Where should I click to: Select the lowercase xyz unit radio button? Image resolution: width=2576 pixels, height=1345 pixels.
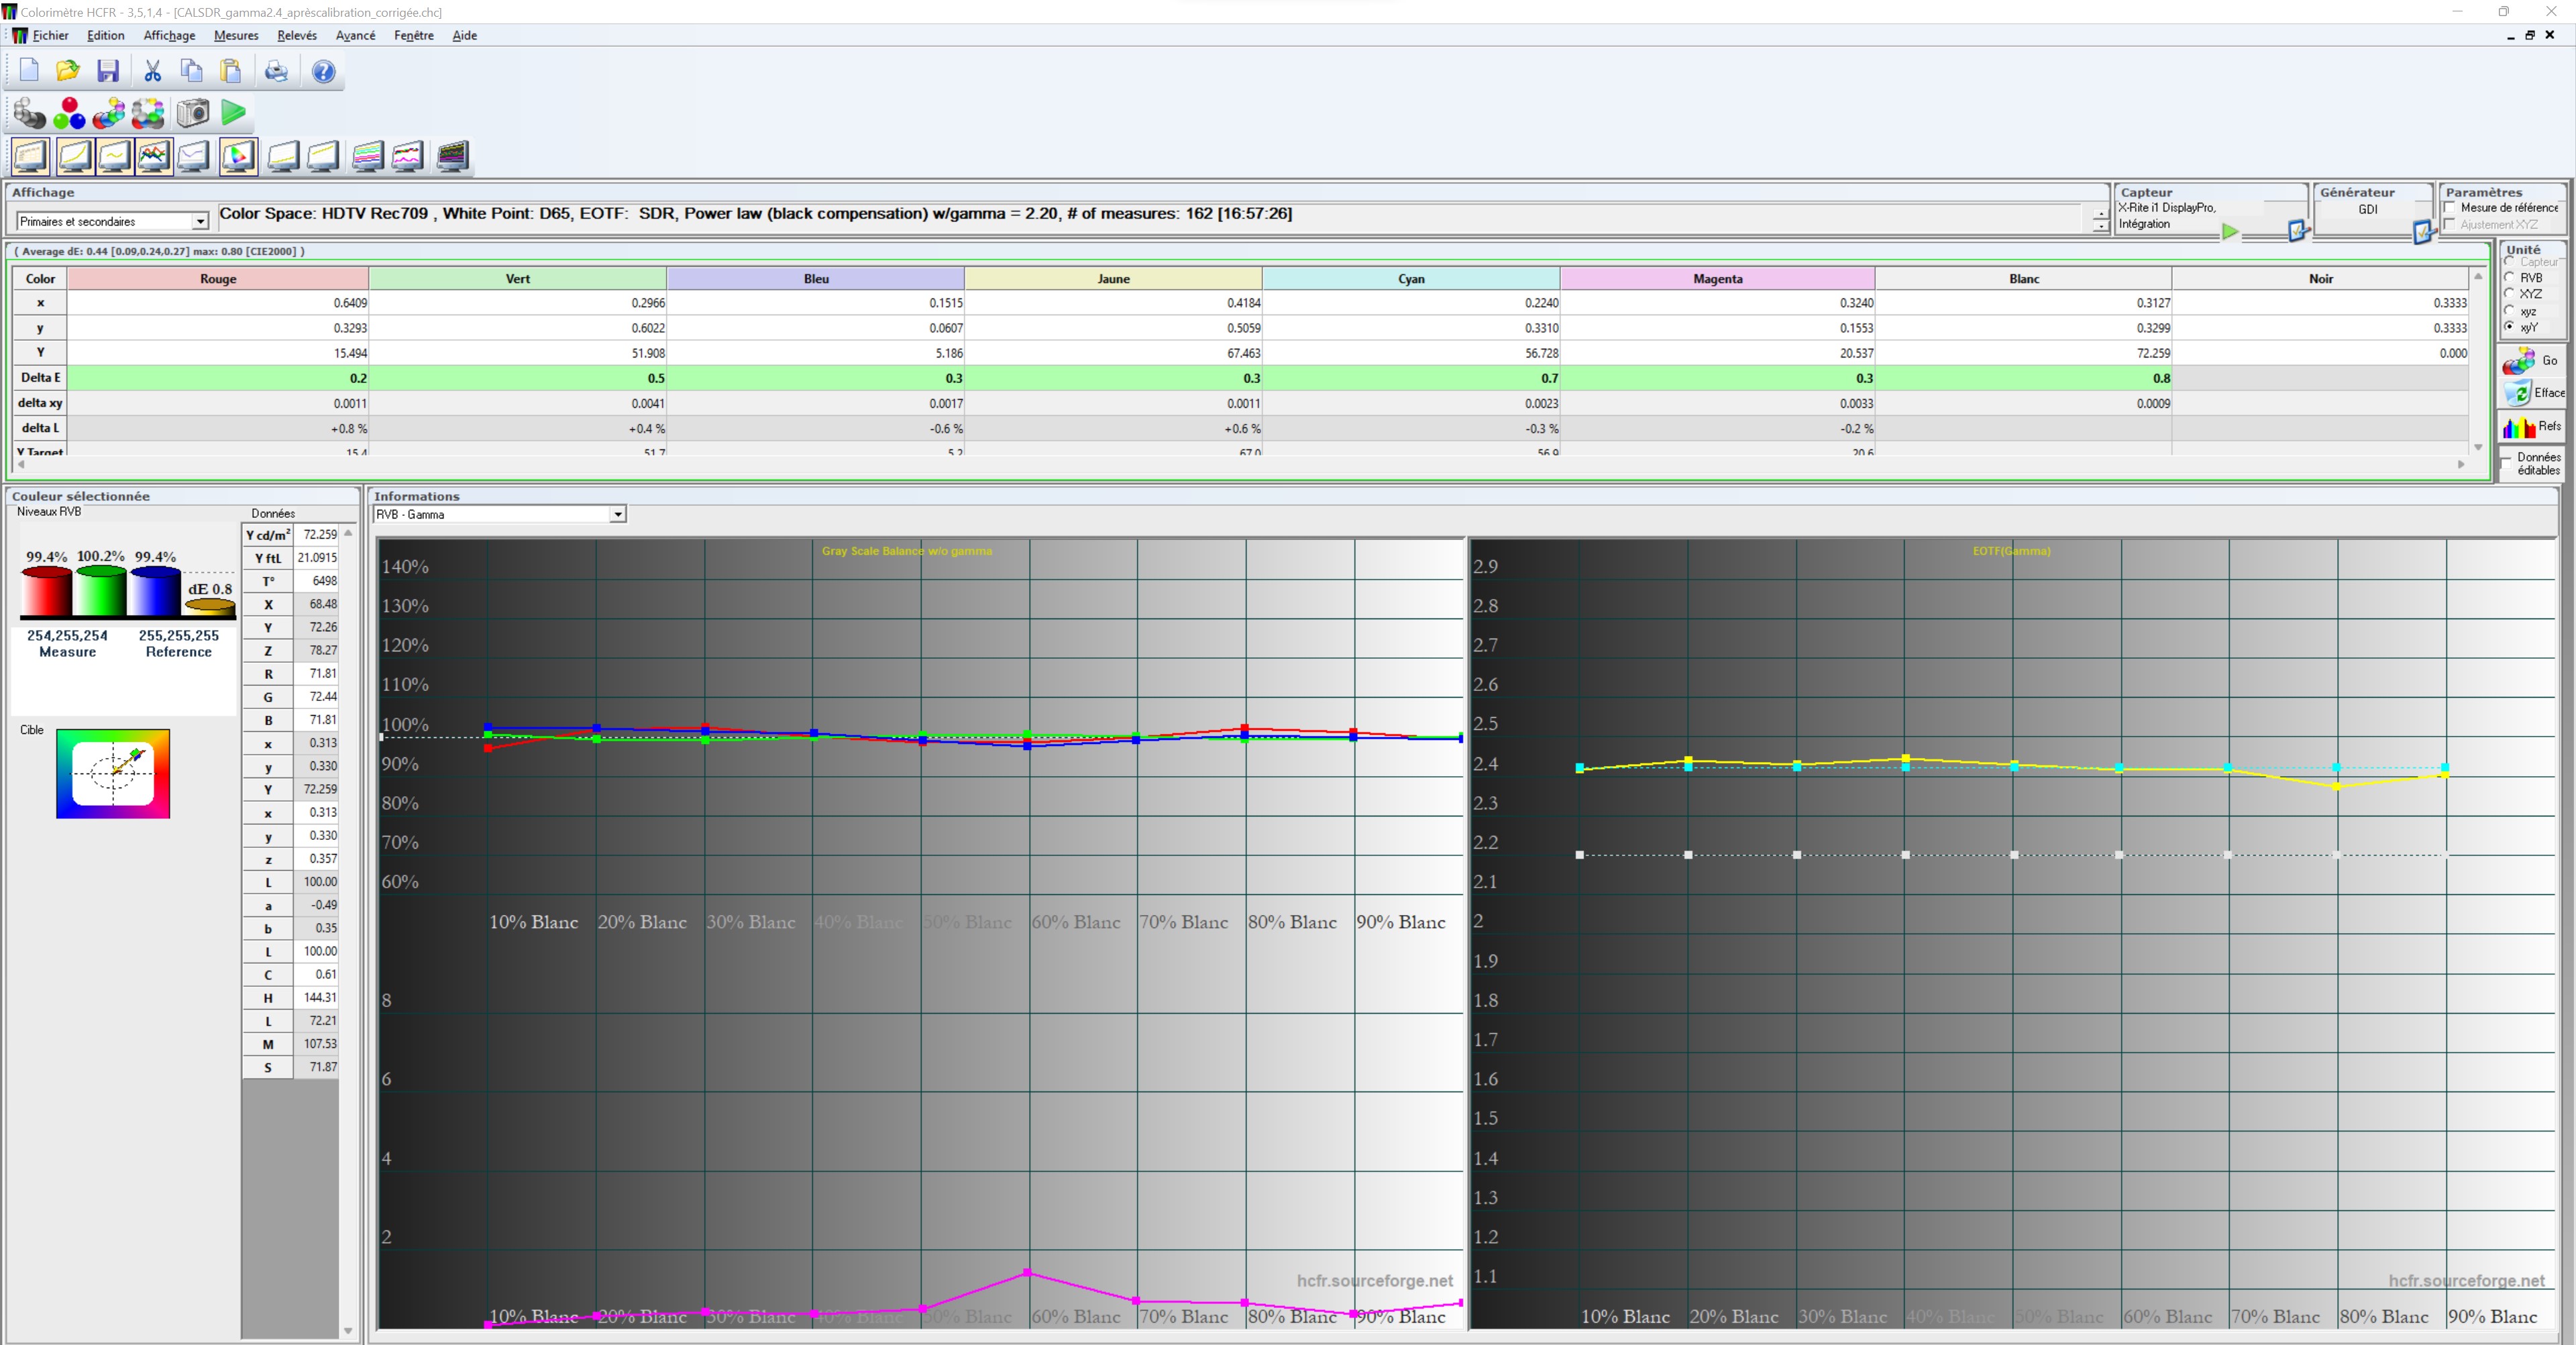click(2509, 310)
